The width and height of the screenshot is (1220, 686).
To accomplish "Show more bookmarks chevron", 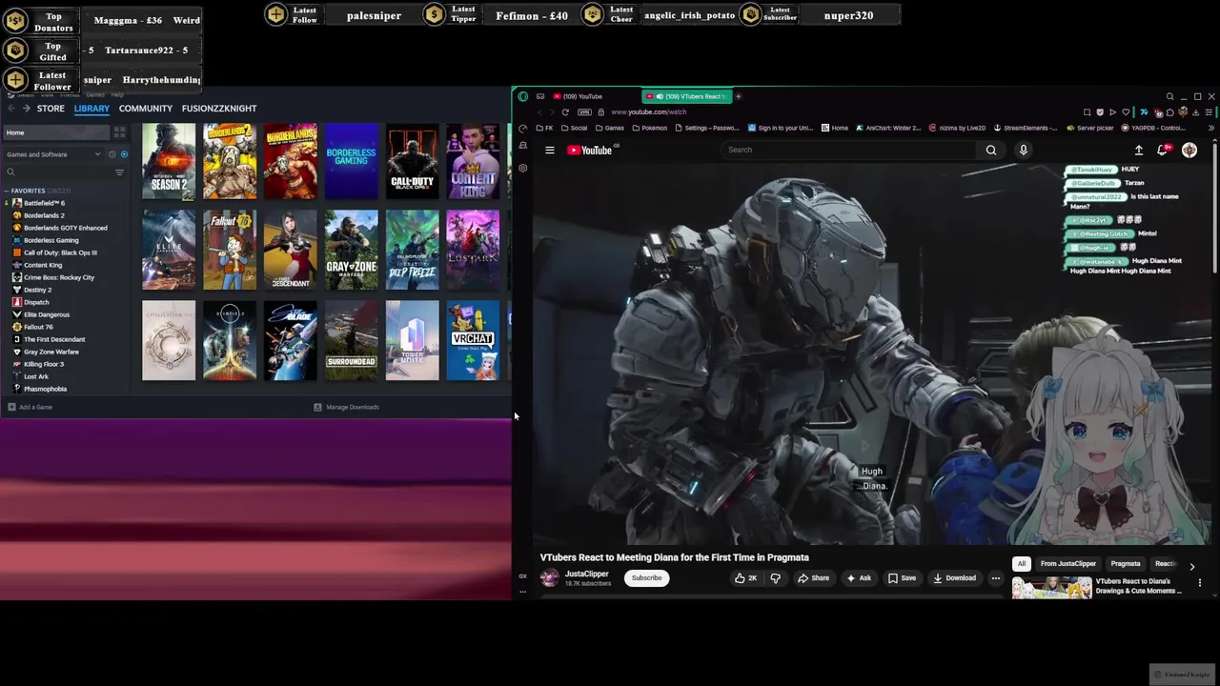I will tap(1211, 128).
